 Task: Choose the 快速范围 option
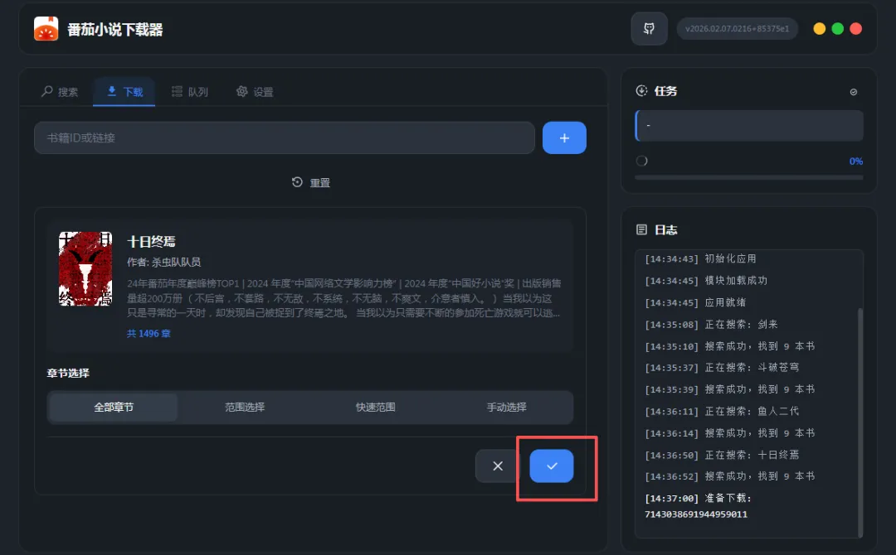click(376, 407)
